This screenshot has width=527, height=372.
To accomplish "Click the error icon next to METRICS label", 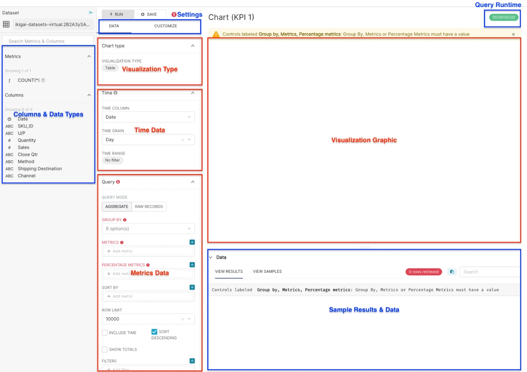I will (122, 243).
